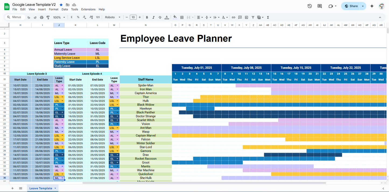Viewport: 389px width, 192px height.
Task: Click the print icon
Action: pos(41,17)
